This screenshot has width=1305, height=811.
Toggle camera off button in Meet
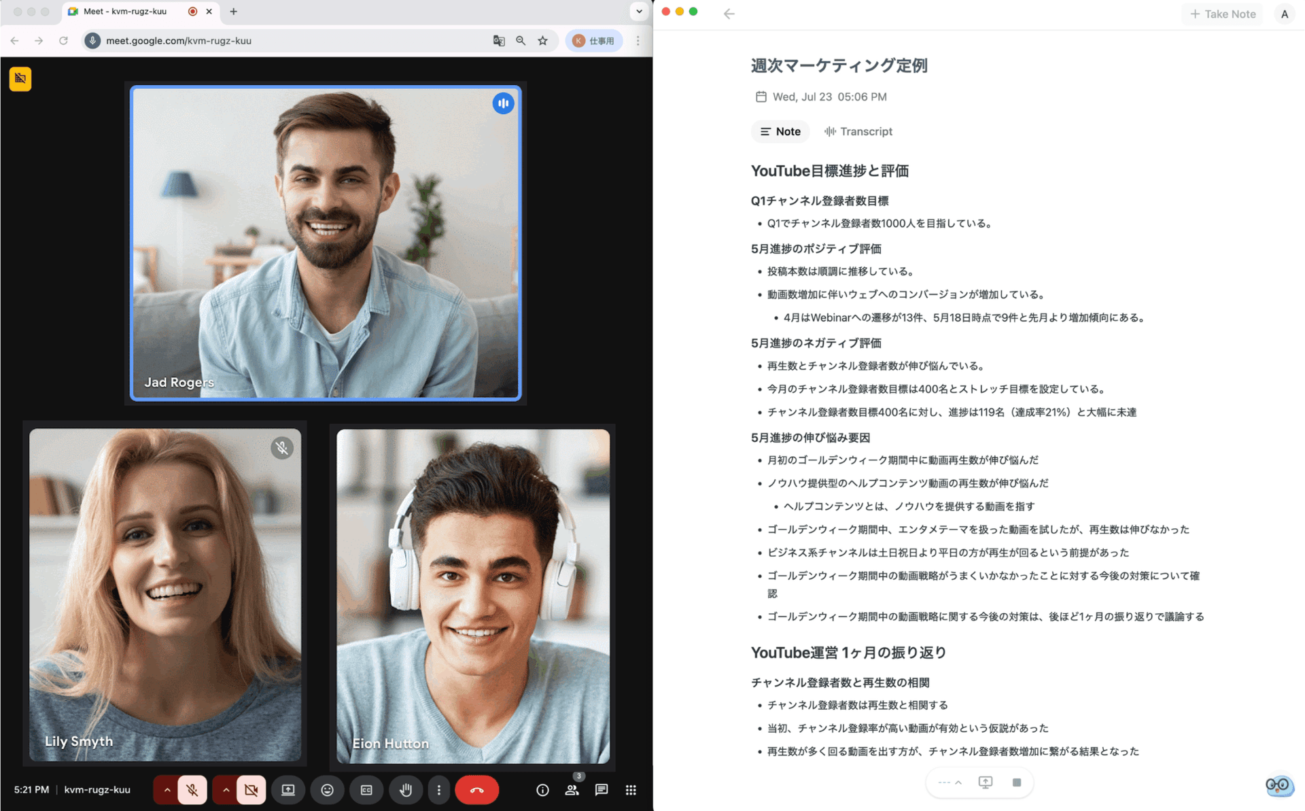(x=251, y=790)
